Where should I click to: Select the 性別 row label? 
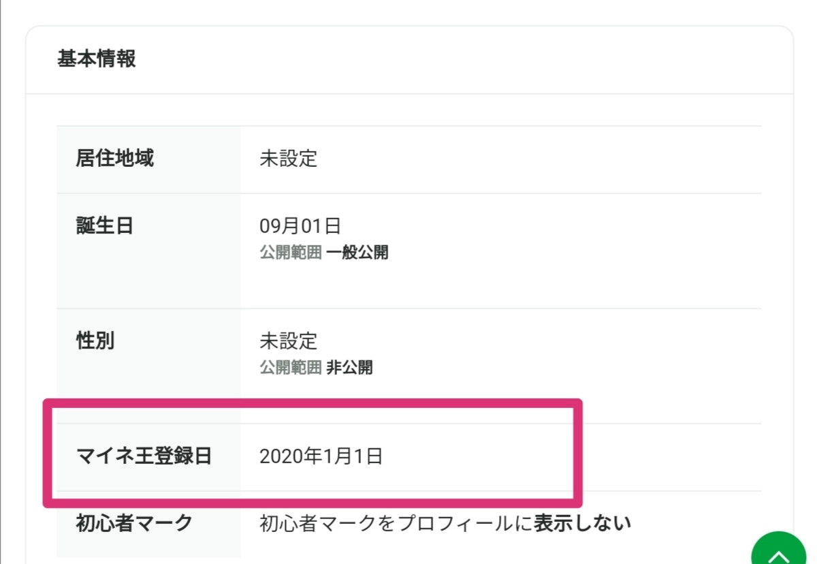point(95,341)
